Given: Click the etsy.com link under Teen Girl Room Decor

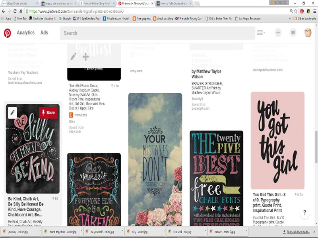Looking at the screenshot, I should point(75,132).
